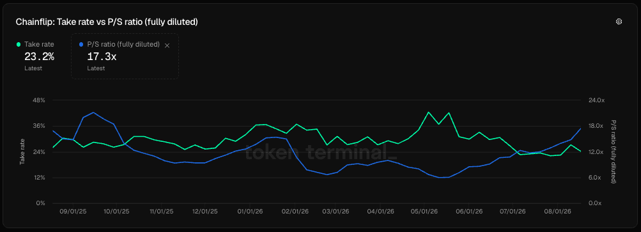Click the chart title Chainflip: Take rate vs P/S ratio
The image size is (641, 232).
107,22
